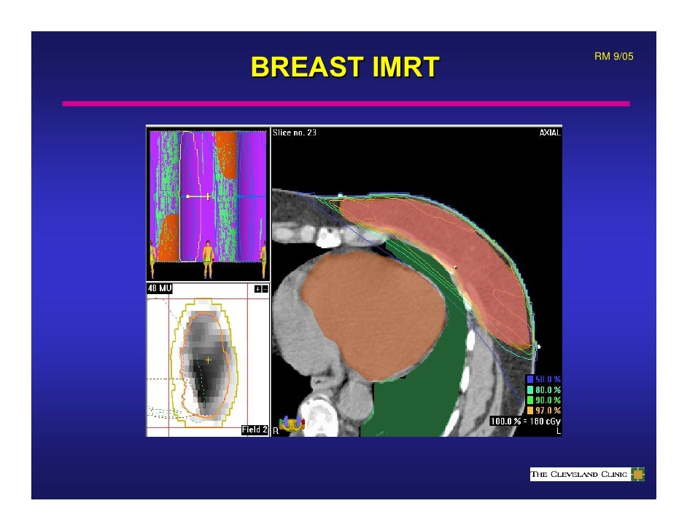Click the orange crosshair in the fluence map
Image resolution: width=687 pixels, height=530 pixels.
[x=208, y=360]
